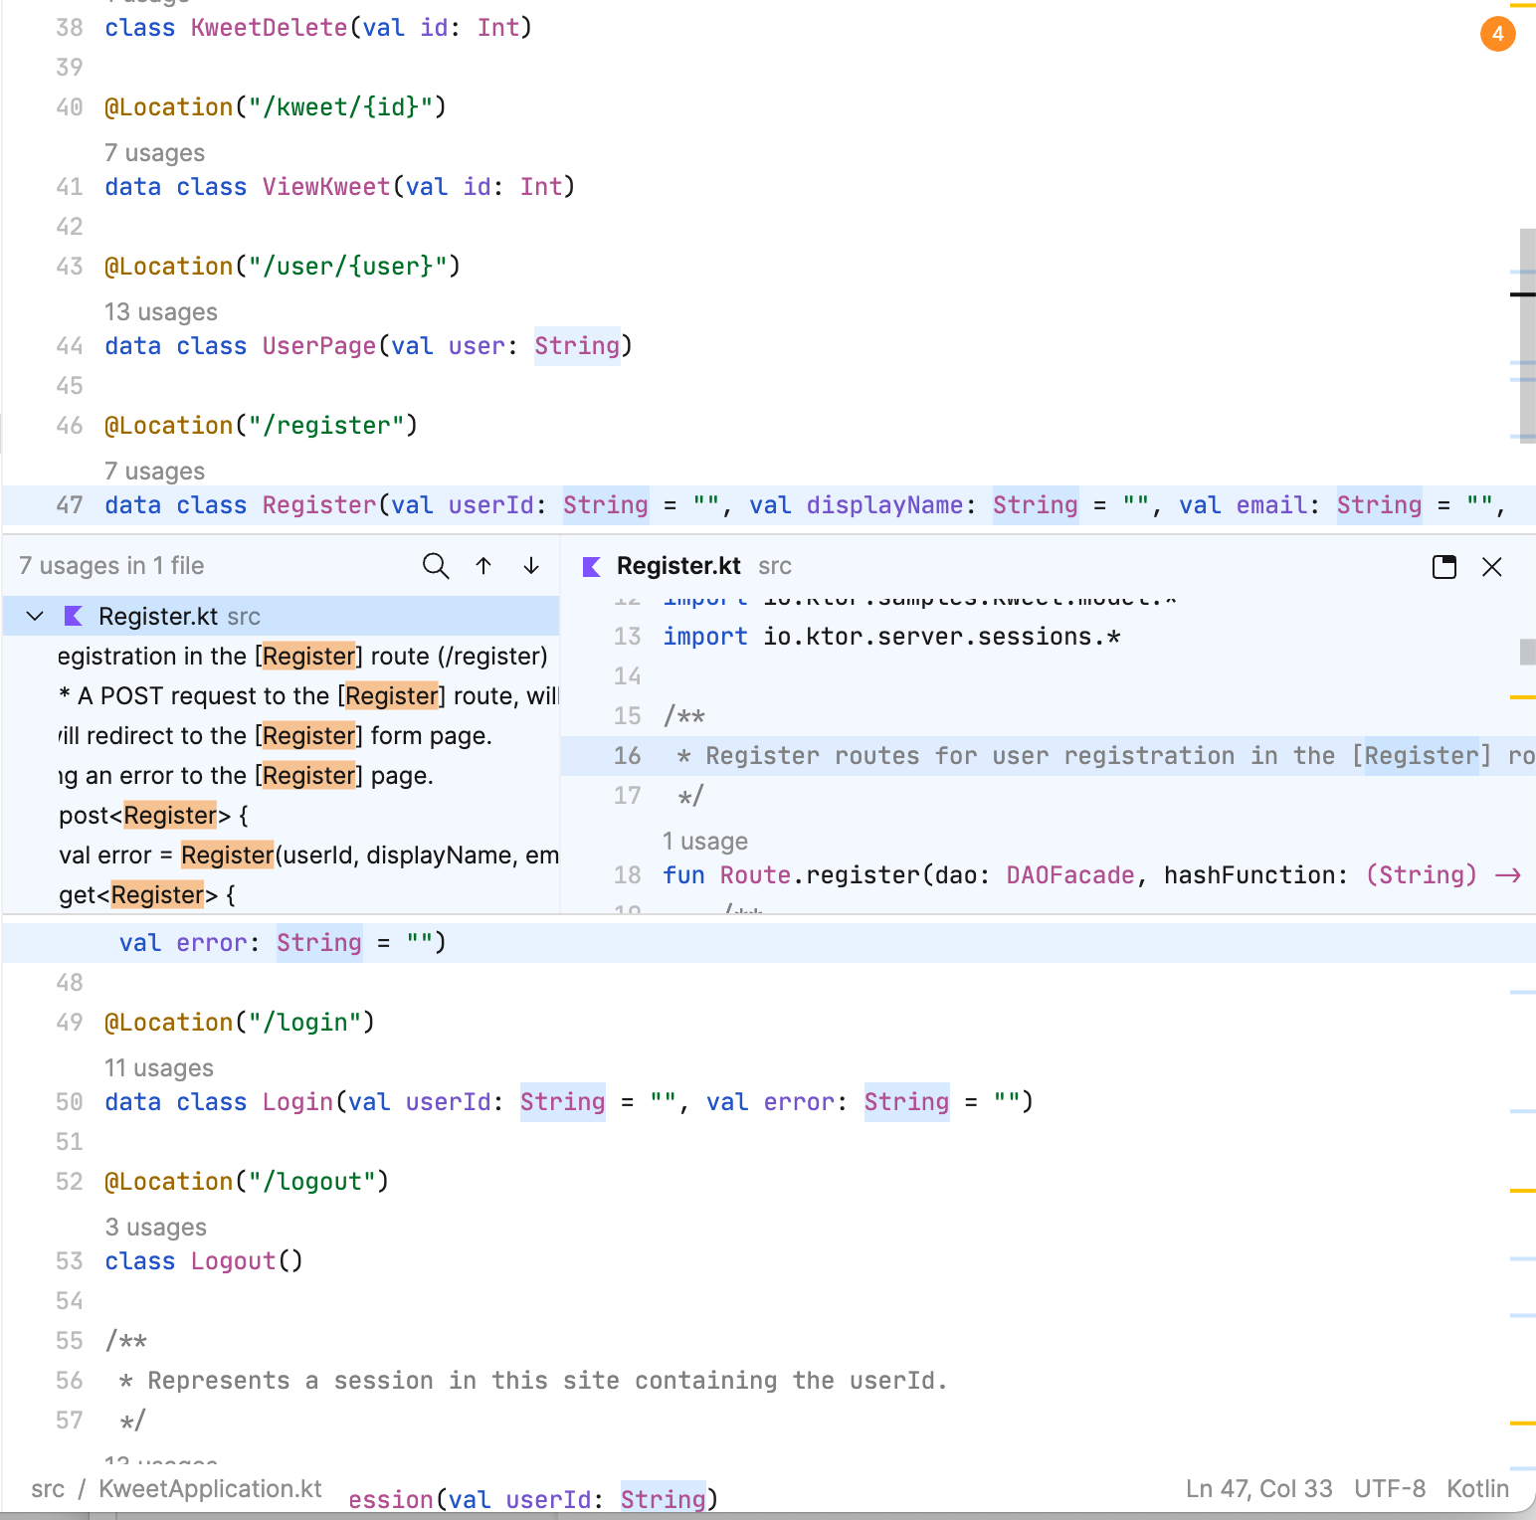Go to previous usage with up arrow

tap(483, 566)
